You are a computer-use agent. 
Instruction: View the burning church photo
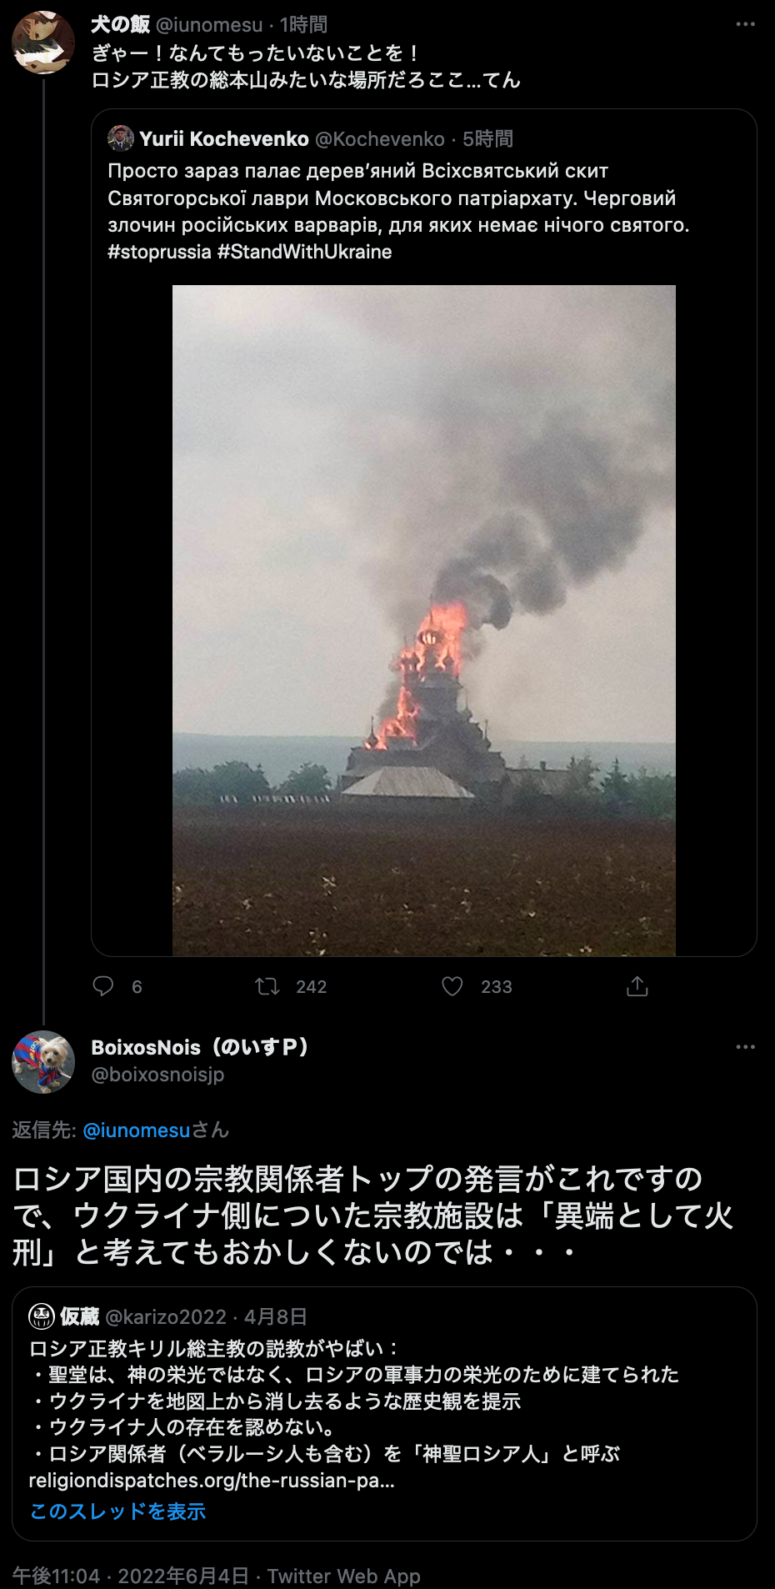pyautogui.click(x=424, y=620)
